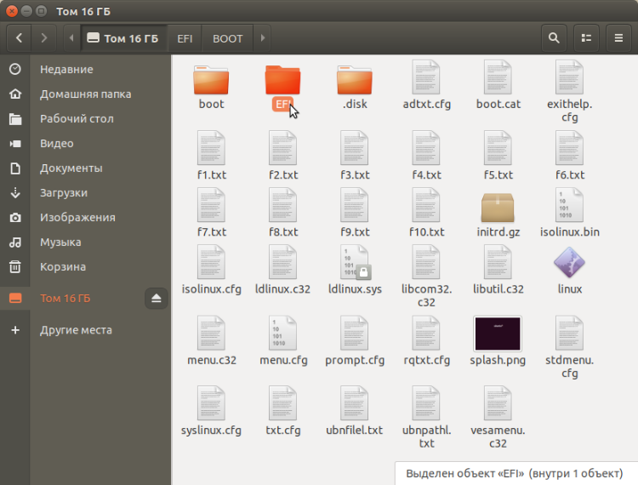Click the splash.png thumbnail
This screenshot has height=485, width=638.
tap(498, 334)
